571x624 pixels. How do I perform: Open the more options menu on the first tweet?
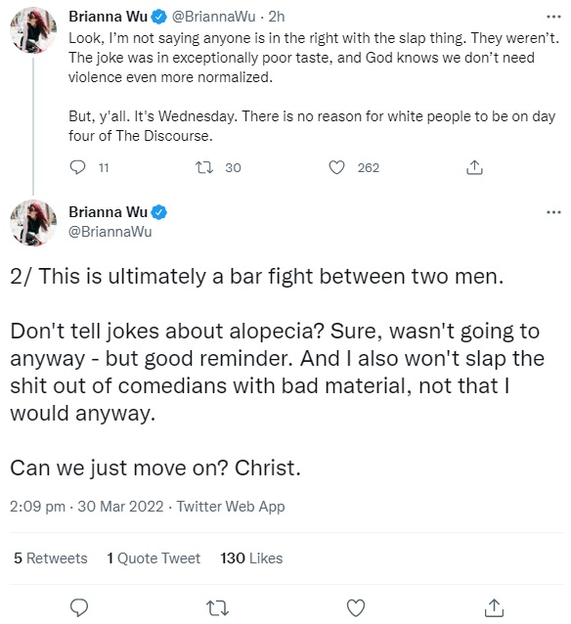[x=553, y=17]
